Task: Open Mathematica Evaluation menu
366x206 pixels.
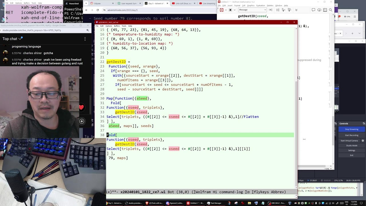Action: [x=260, y=5]
